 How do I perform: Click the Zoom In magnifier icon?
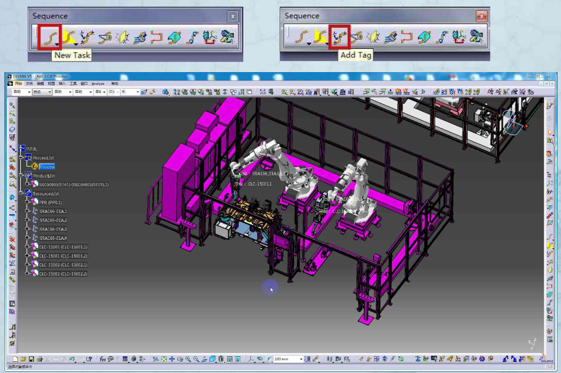(x=188, y=359)
